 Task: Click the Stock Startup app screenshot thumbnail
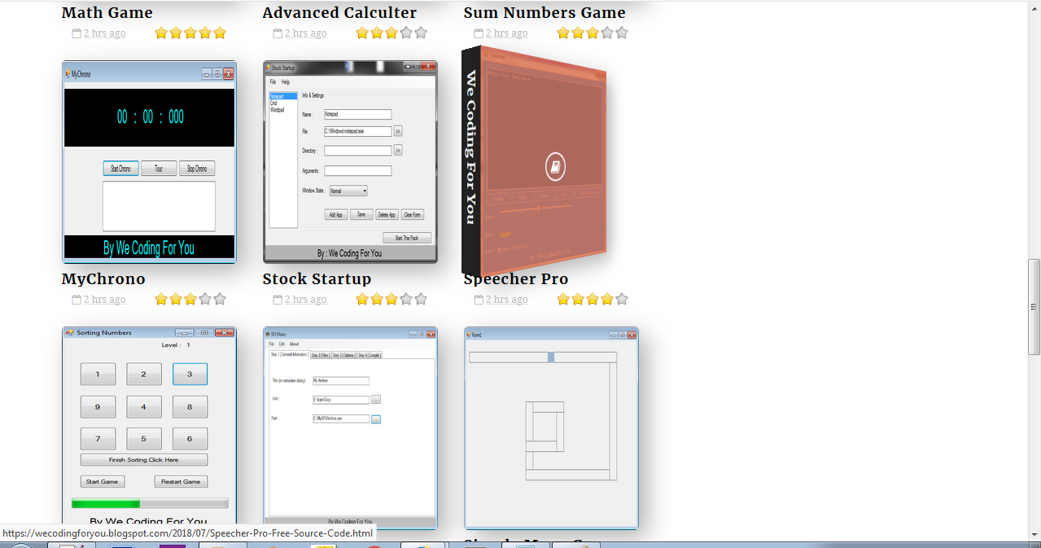tap(350, 161)
